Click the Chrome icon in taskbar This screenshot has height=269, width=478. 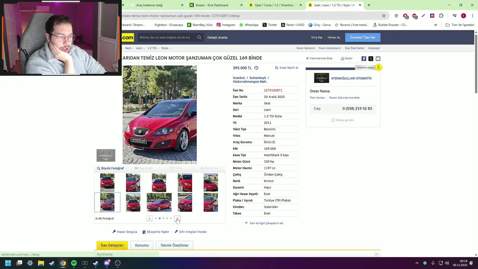point(63,263)
